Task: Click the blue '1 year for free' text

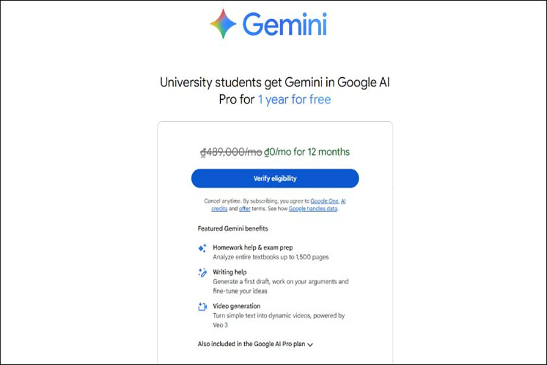Action: pyautogui.click(x=294, y=99)
